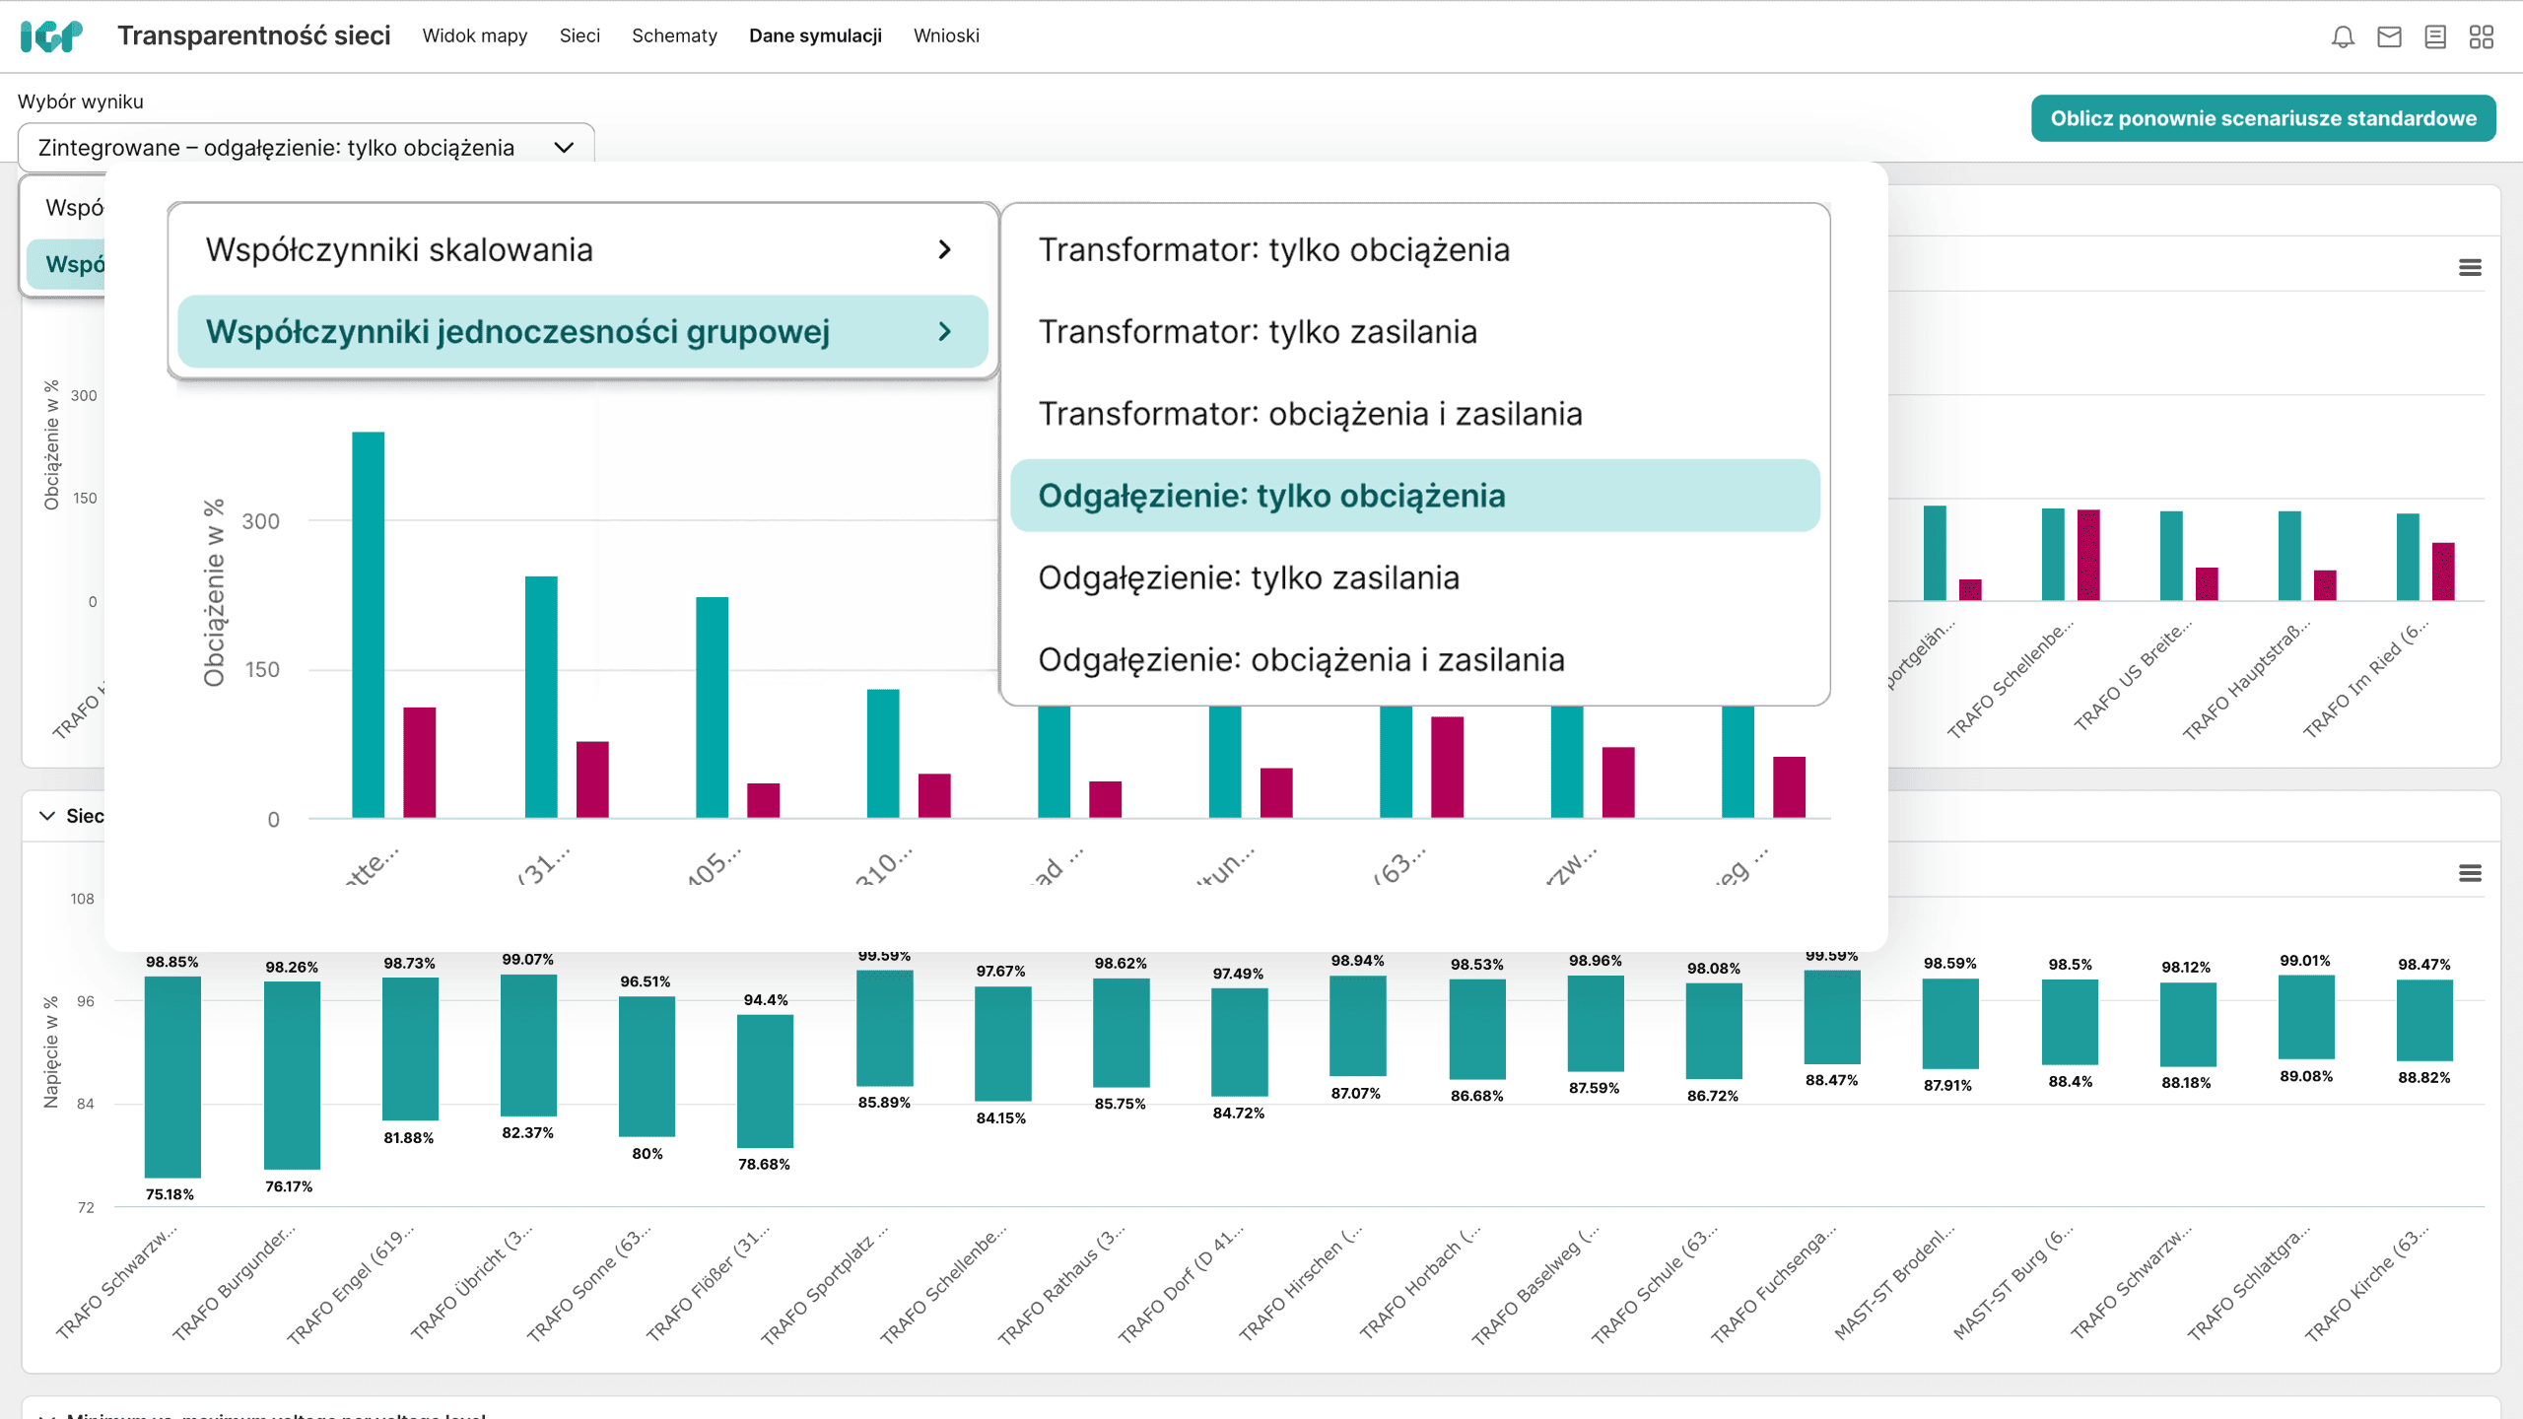Viewport: 2523px width, 1419px height.
Task: Click Oblicz ponownie scenariusze standardowe button
Action: [x=2263, y=118]
